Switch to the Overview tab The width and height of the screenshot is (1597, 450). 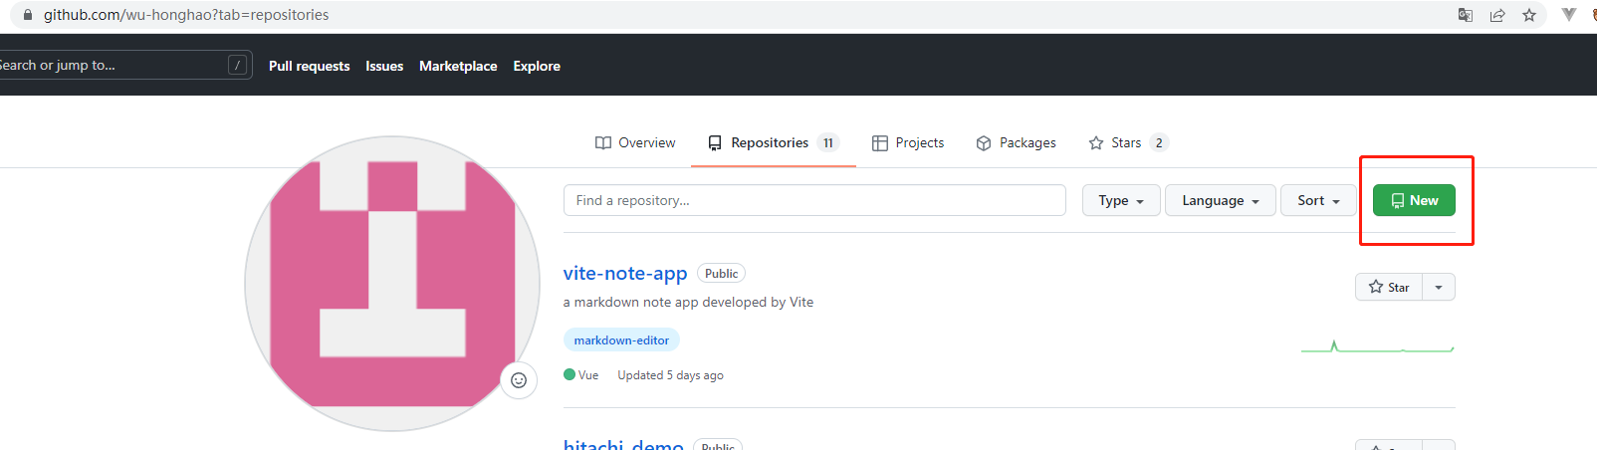pyautogui.click(x=635, y=143)
